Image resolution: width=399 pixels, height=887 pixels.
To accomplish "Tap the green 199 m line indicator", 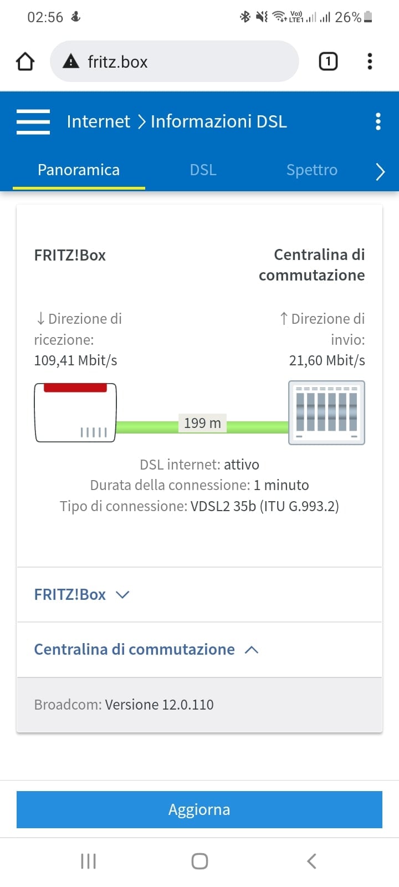I will coord(202,424).
